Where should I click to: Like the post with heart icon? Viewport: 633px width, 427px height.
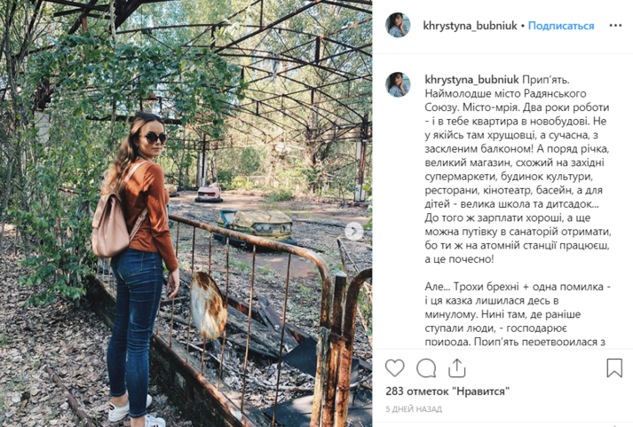coord(394,368)
